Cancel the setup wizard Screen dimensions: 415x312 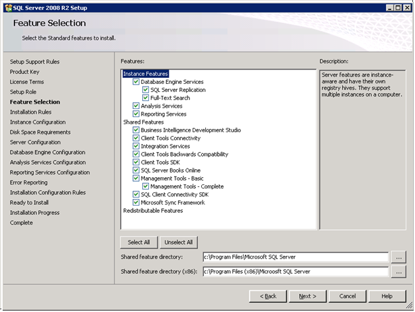[347, 296]
